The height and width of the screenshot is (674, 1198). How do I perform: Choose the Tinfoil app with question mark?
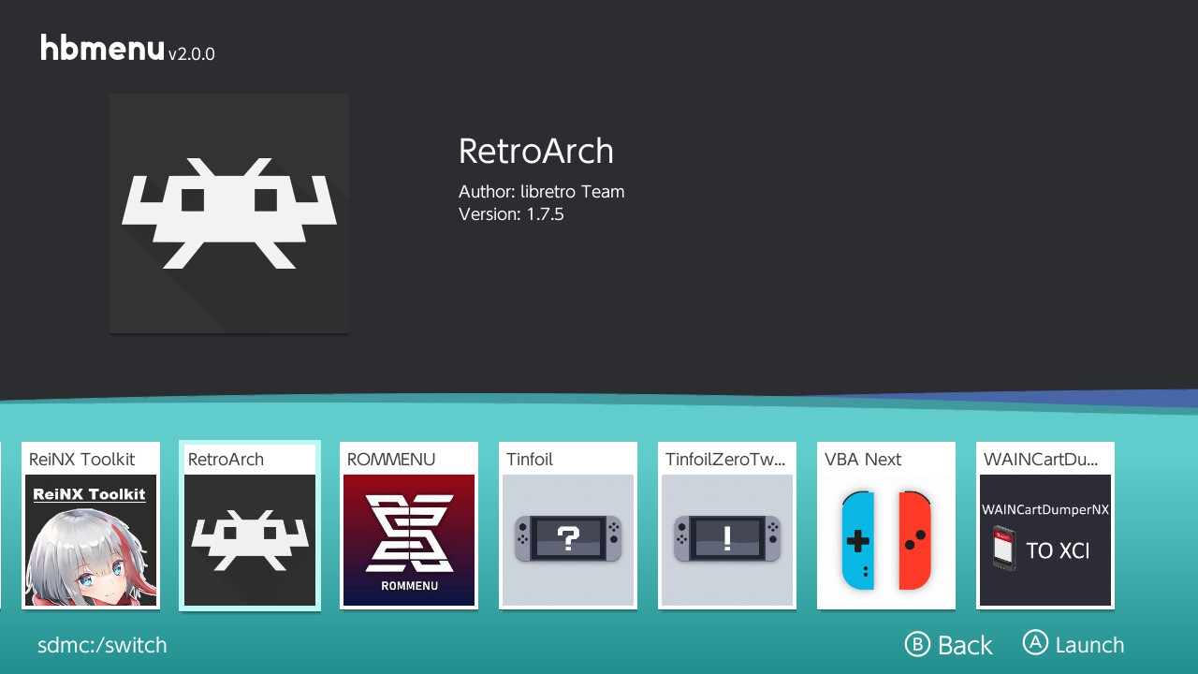[x=568, y=525]
